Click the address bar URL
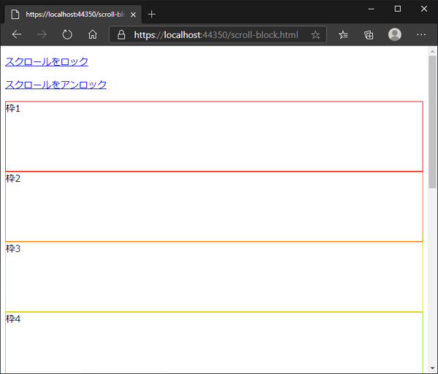 pyautogui.click(x=216, y=35)
